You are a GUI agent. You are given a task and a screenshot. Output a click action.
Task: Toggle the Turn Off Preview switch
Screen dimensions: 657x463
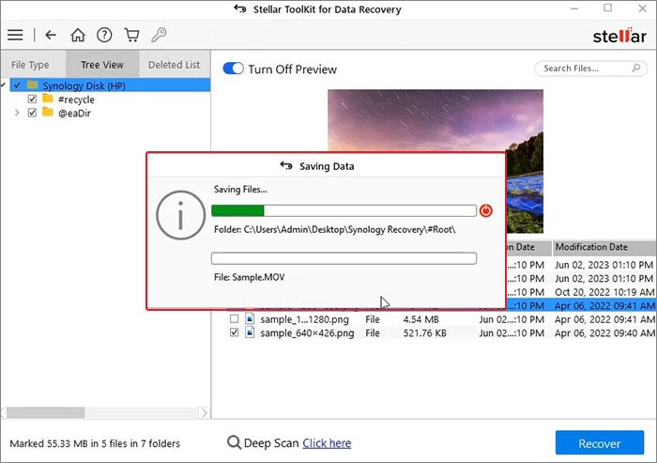tap(233, 69)
